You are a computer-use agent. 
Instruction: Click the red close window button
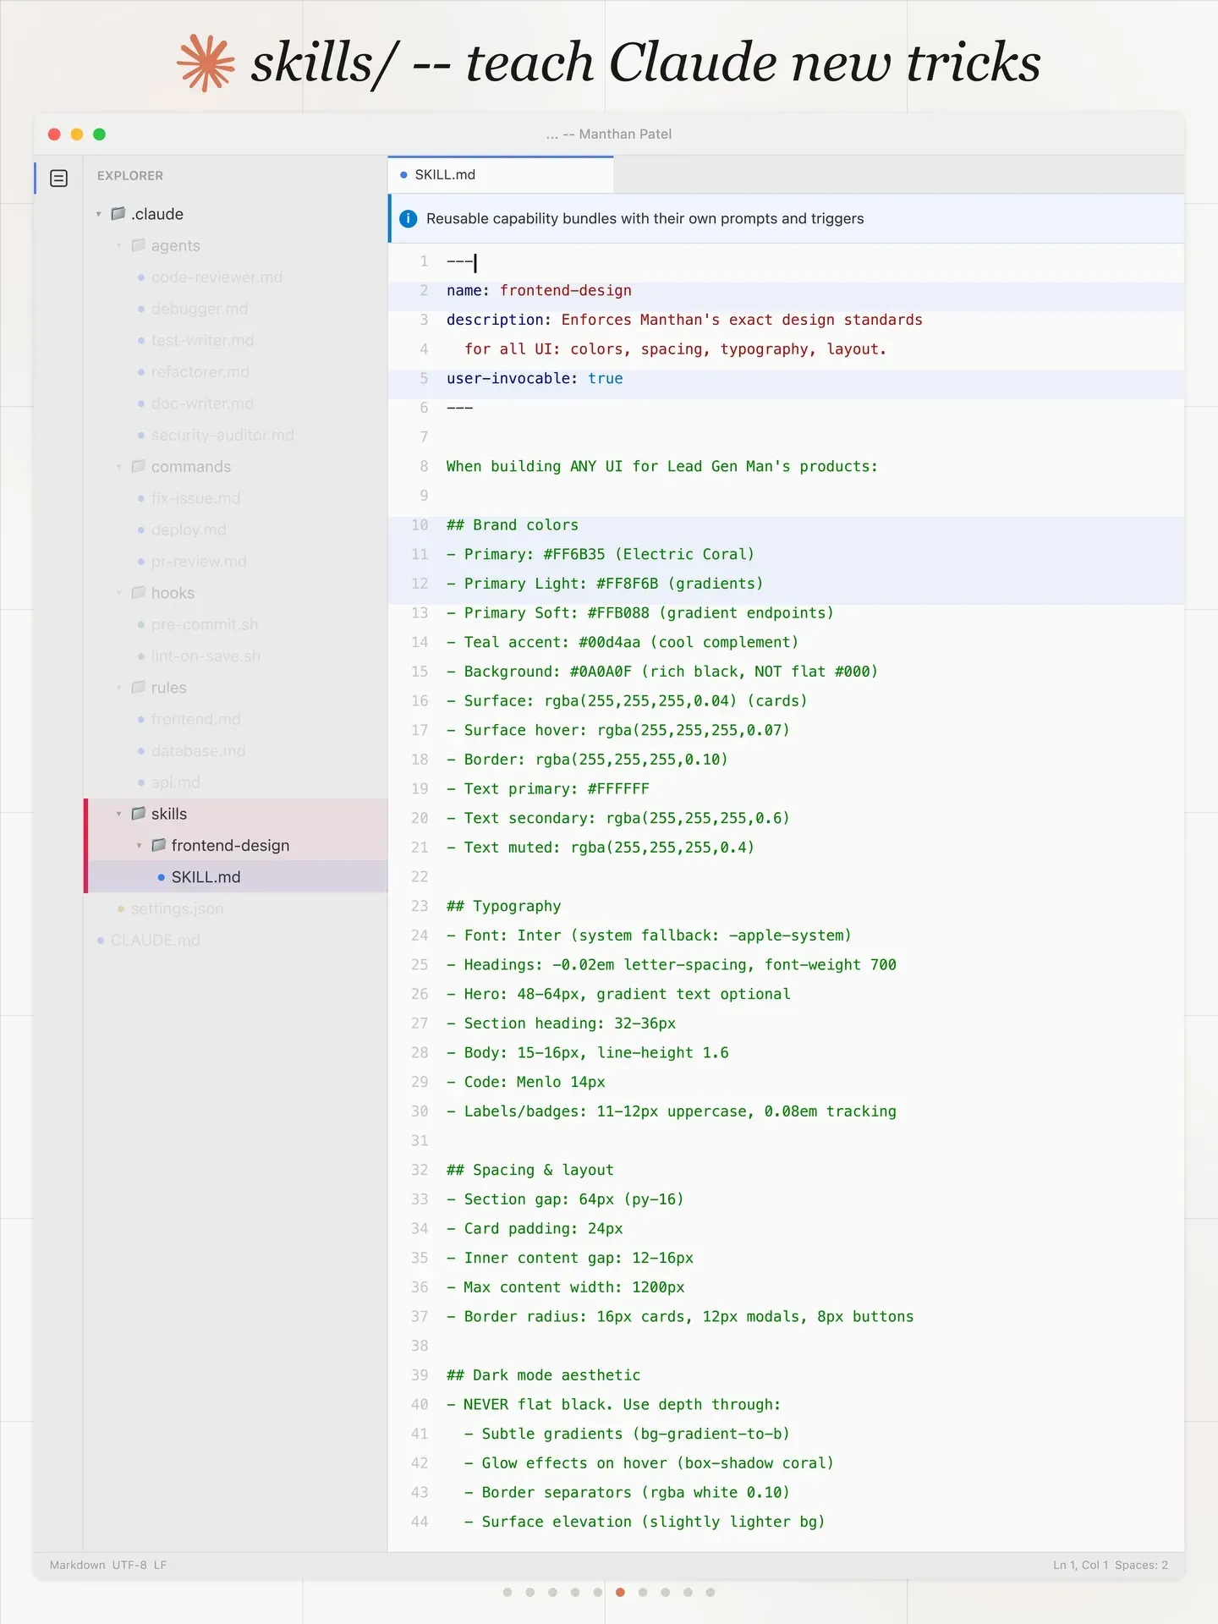point(54,134)
